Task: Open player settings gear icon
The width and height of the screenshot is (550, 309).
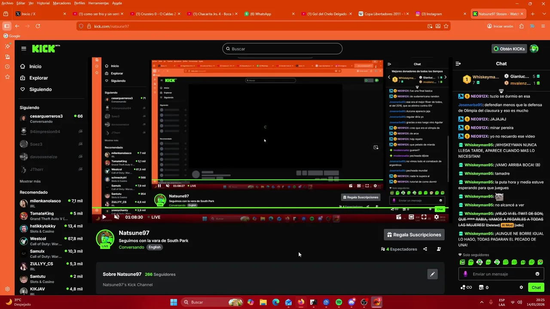Action: tap(436, 217)
